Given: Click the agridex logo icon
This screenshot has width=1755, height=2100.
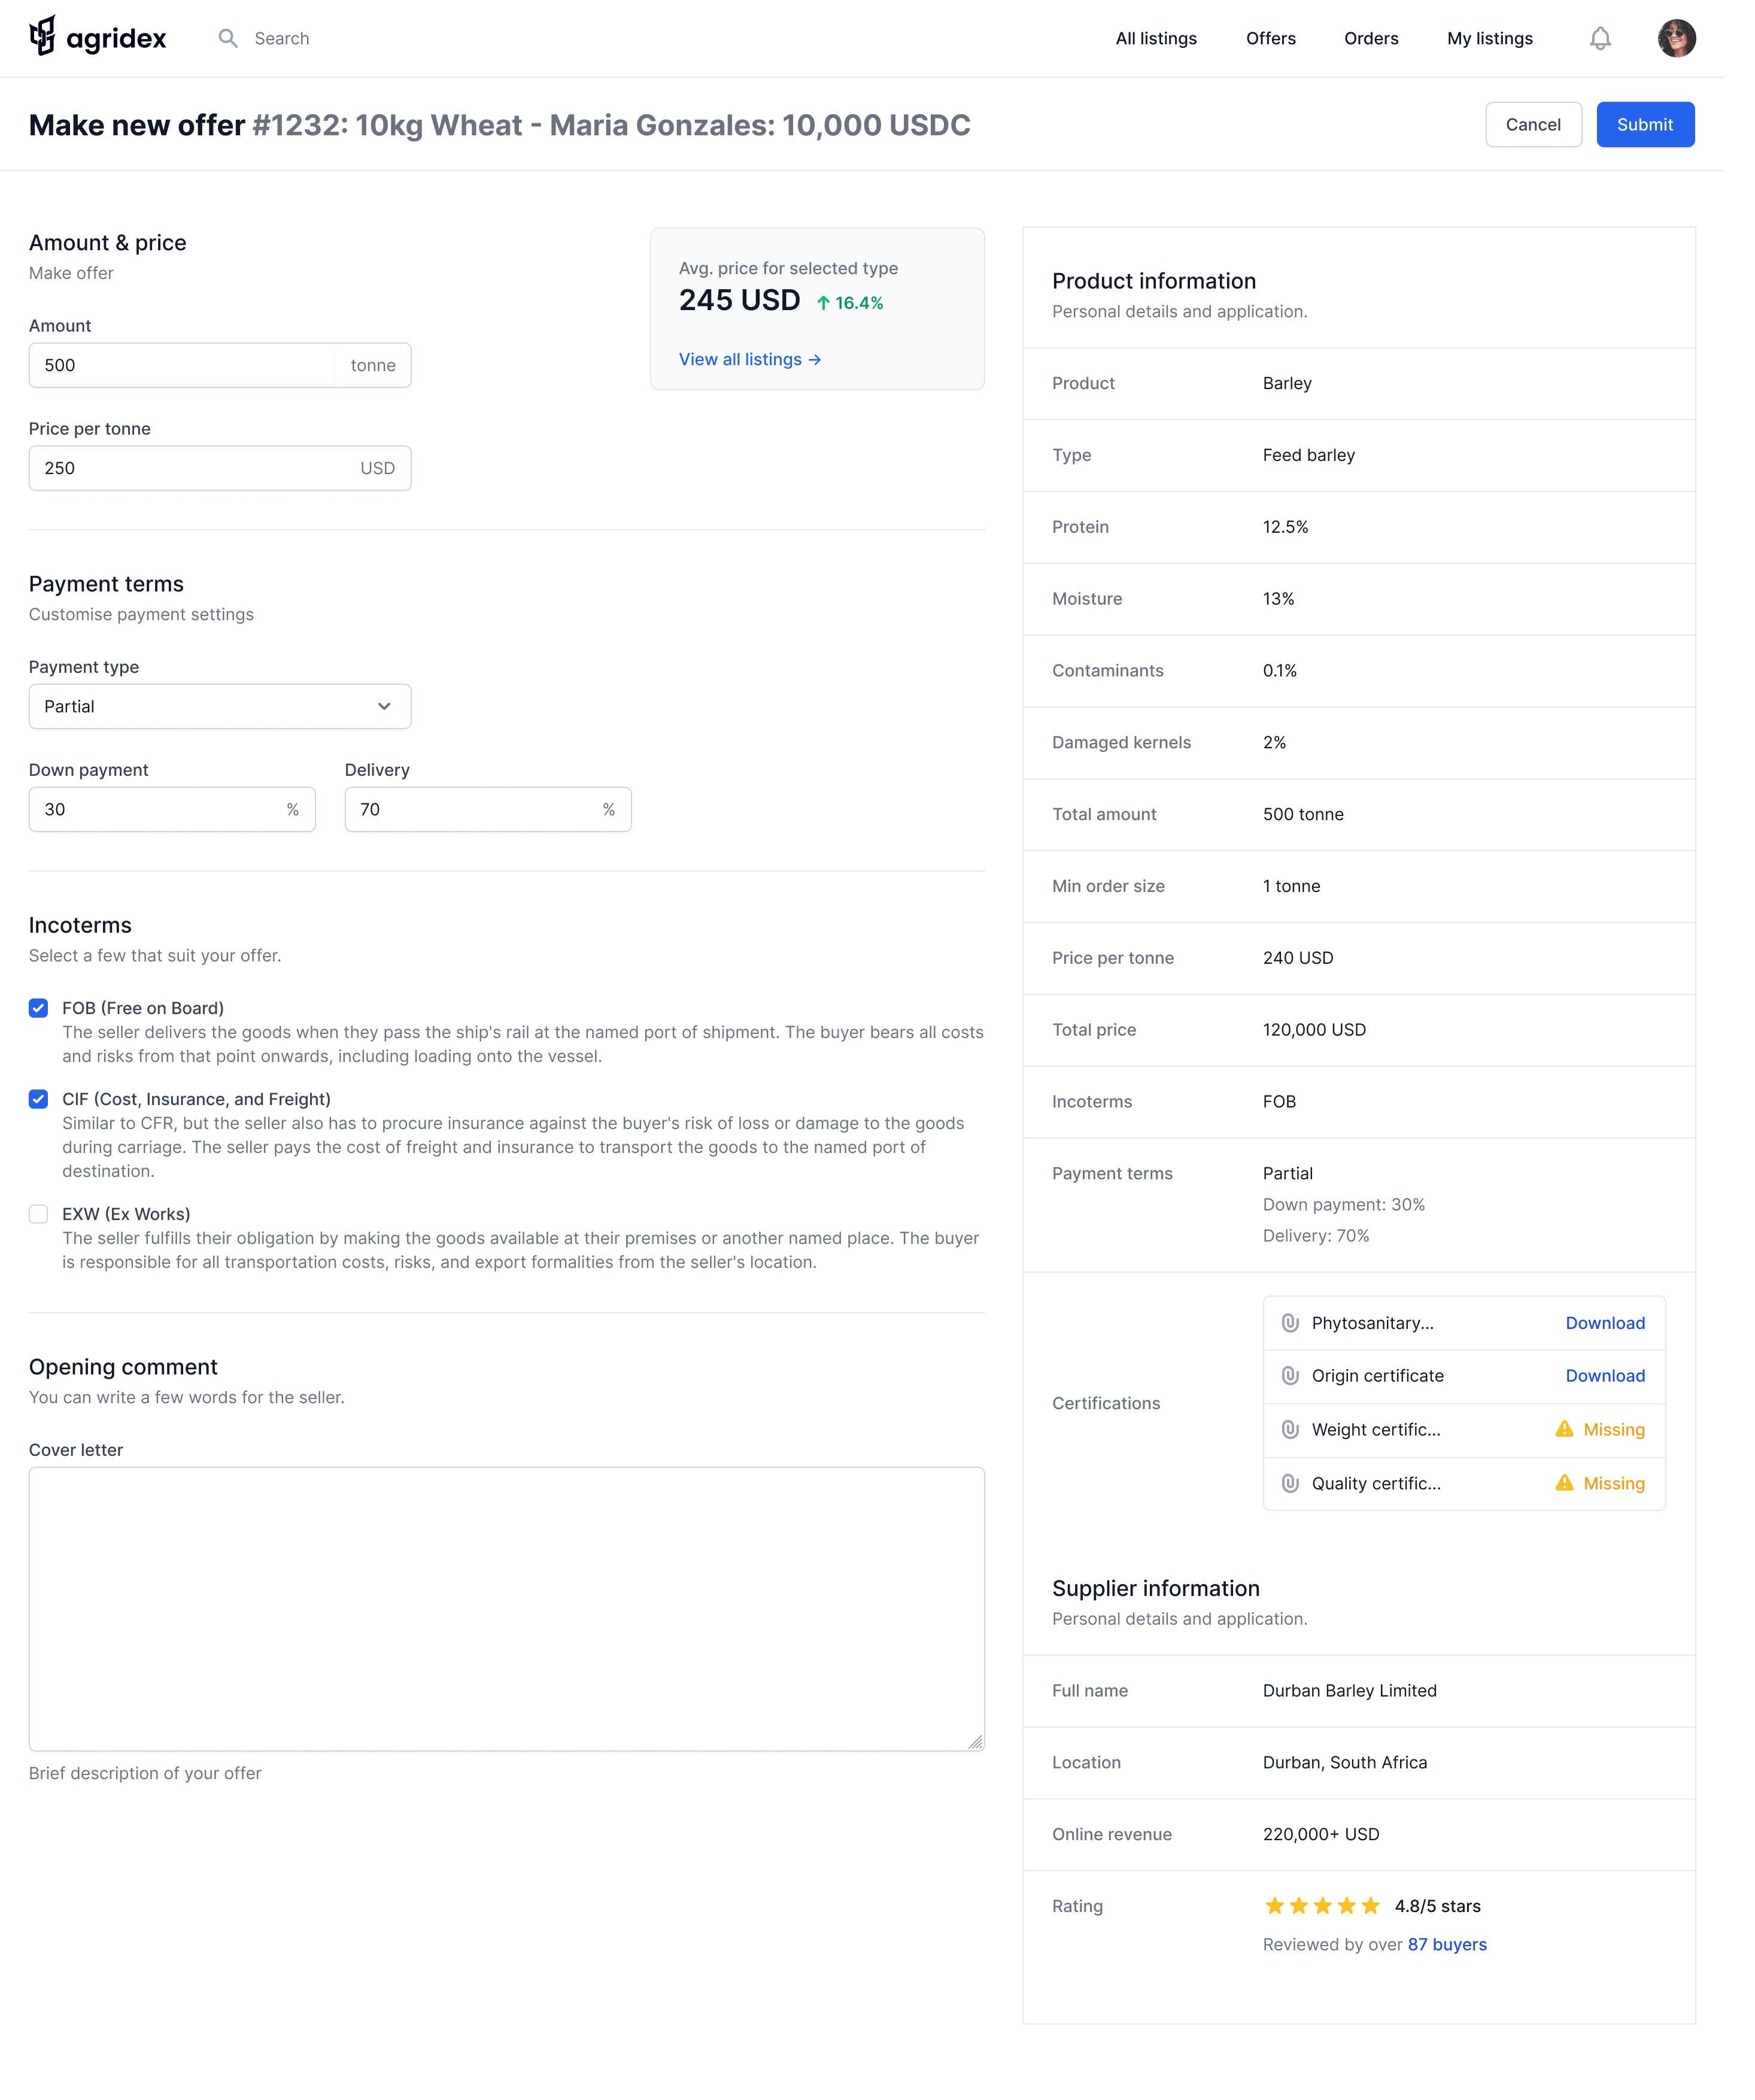Looking at the screenshot, I should [x=42, y=36].
